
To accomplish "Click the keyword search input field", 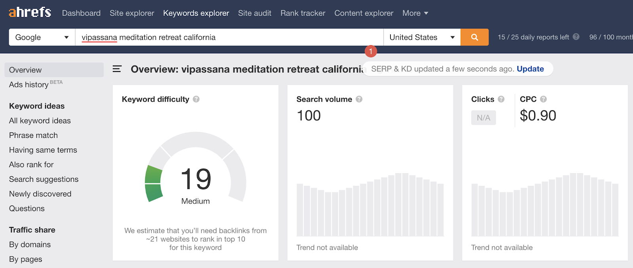I will click(x=229, y=37).
